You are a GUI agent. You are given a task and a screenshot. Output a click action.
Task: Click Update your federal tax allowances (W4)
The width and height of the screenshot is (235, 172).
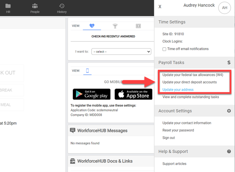click(193, 75)
